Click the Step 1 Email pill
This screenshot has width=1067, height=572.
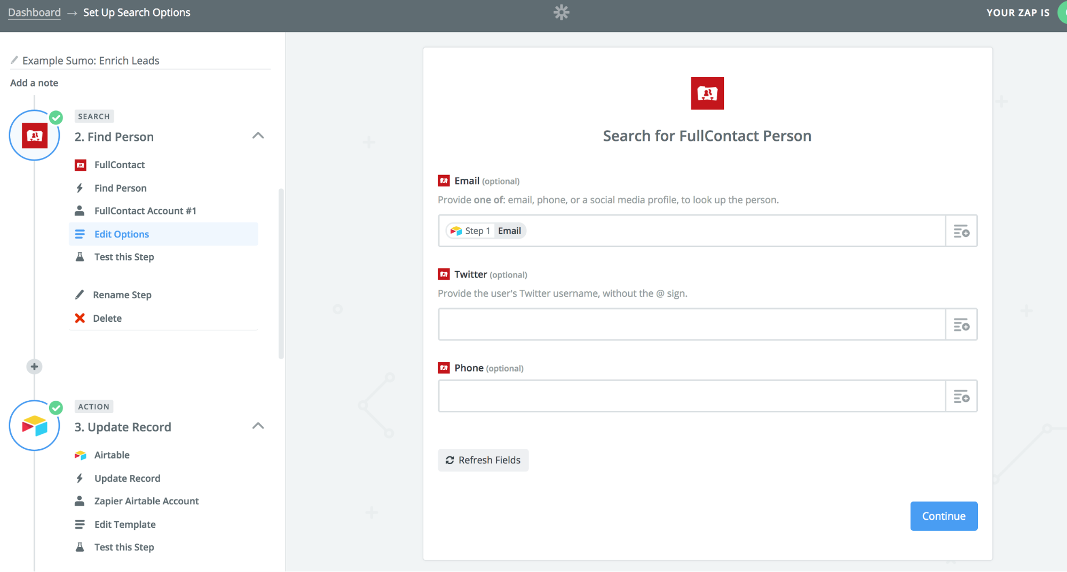pyautogui.click(x=486, y=231)
